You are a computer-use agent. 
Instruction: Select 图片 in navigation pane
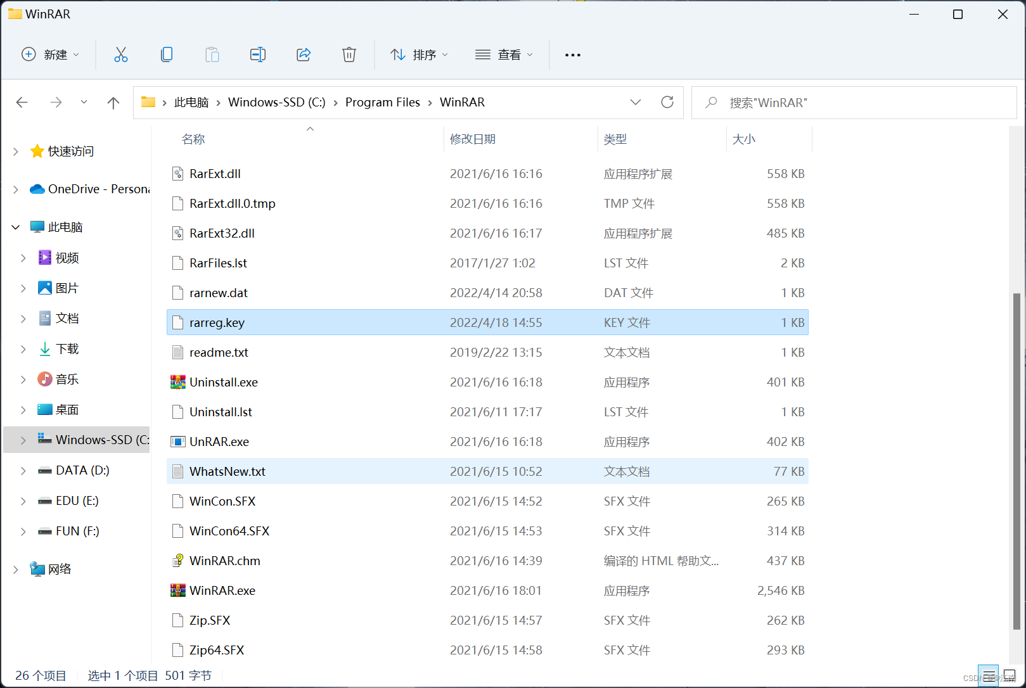(67, 288)
